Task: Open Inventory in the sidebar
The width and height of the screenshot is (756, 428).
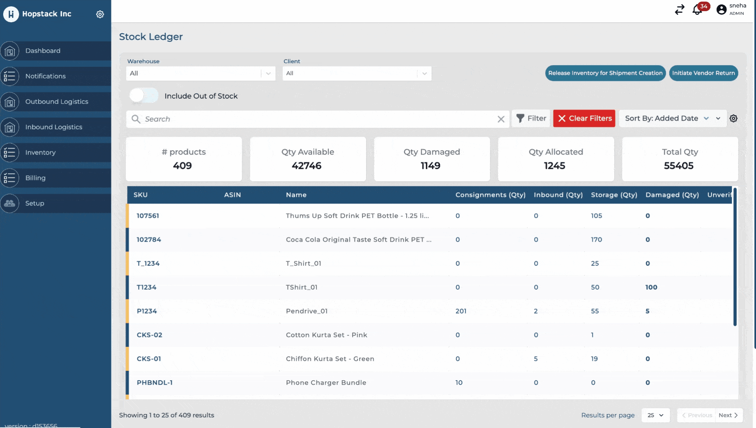Action: (x=40, y=153)
